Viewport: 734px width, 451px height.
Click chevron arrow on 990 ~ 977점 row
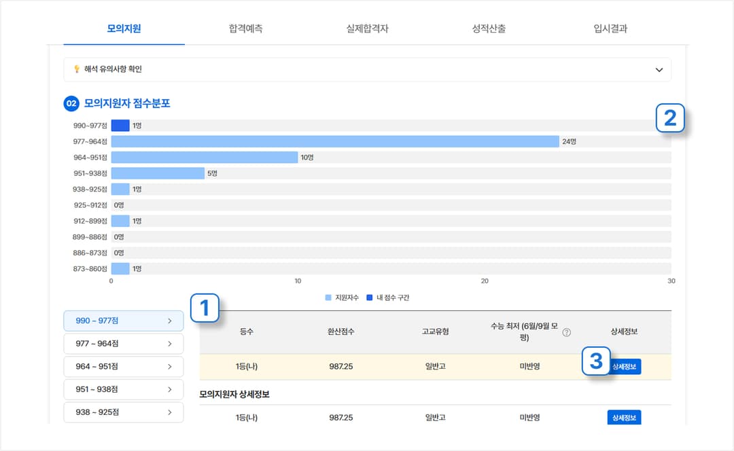coord(169,321)
